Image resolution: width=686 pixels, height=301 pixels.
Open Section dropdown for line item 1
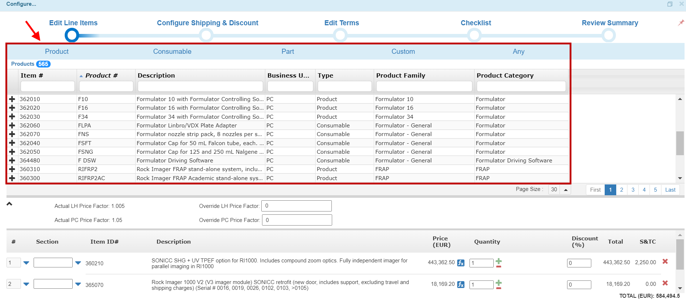click(x=78, y=263)
